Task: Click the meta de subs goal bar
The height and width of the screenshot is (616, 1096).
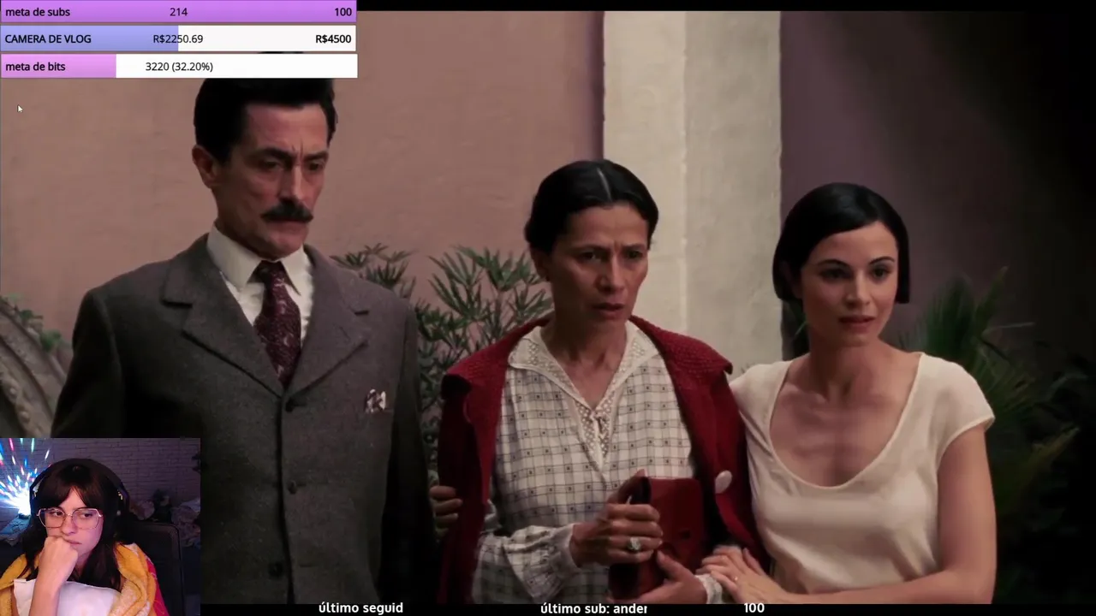Action: click(x=178, y=12)
